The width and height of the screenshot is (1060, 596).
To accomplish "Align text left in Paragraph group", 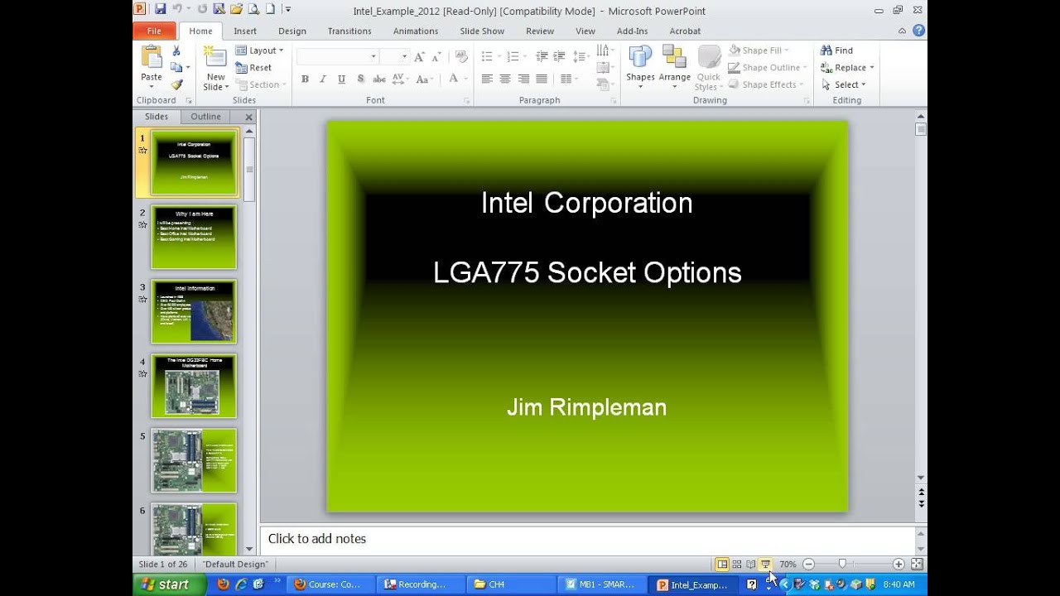I will 487,79.
